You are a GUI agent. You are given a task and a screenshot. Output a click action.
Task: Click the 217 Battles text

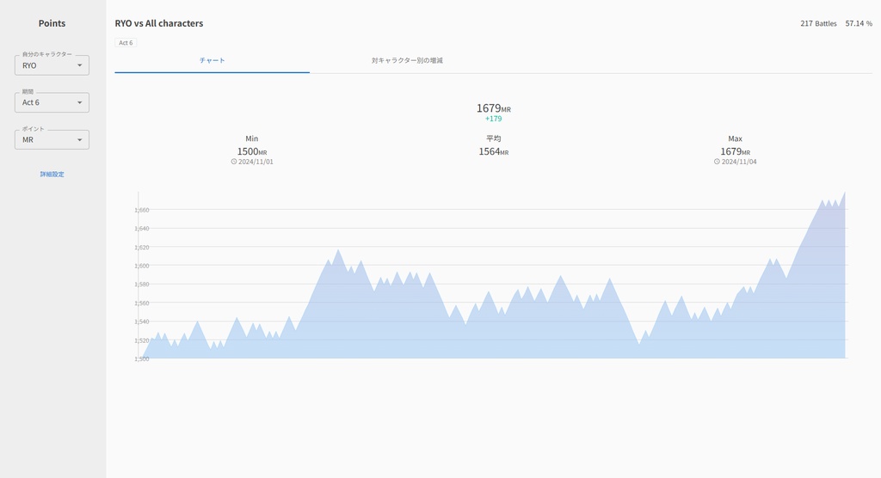pos(818,23)
